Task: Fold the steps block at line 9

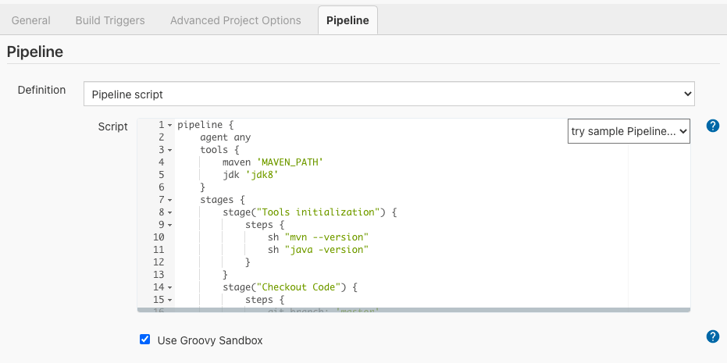Action: coord(170,225)
